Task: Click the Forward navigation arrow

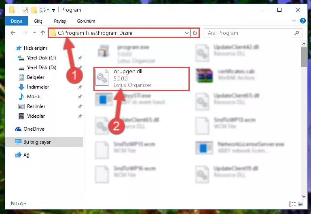Action: click(25, 33)
